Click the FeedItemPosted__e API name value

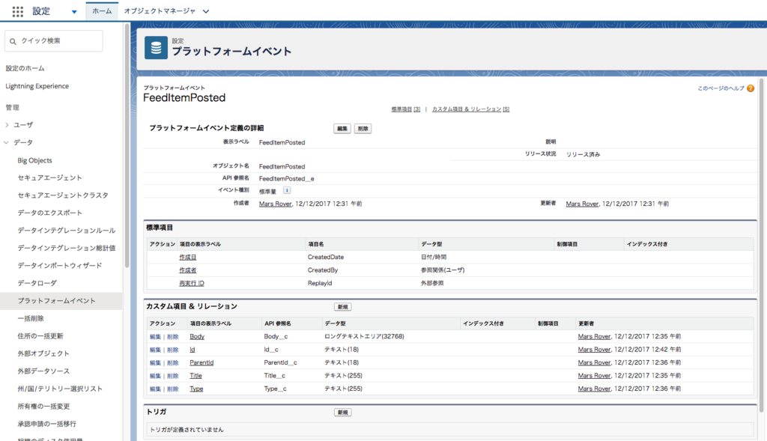[x=287, y=179]
